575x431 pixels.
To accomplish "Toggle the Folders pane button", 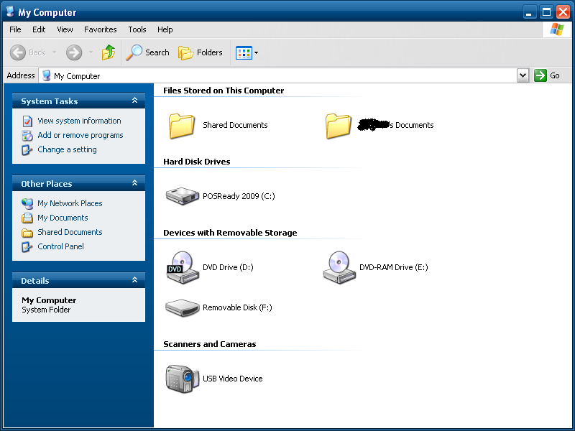I will click(x=201, y=52).
